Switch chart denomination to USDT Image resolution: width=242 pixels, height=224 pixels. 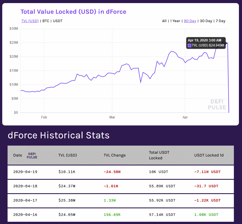tap(58, 21)
